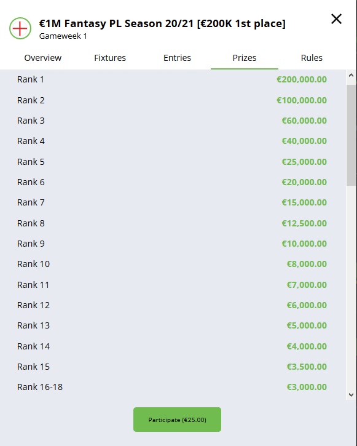The image size is (357, 446).
Task: Select the Rank 16-18 row
Action: 172,387
